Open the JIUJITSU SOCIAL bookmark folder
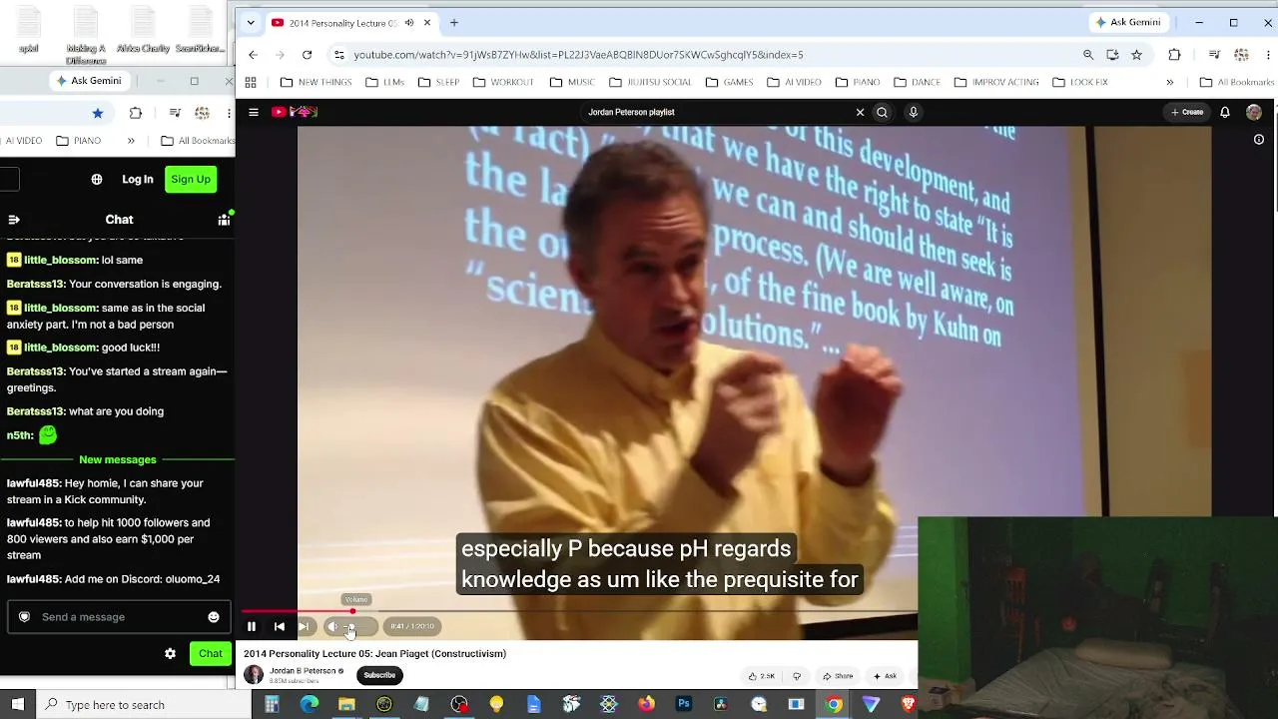Viewport: 1278px width, 719px height. (x=650, y=82)
